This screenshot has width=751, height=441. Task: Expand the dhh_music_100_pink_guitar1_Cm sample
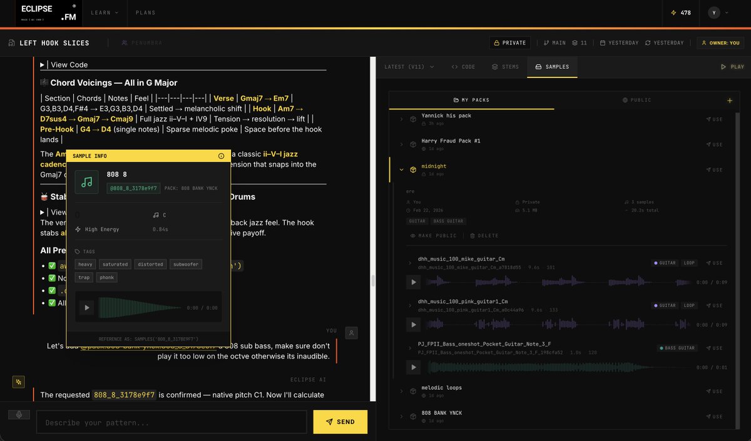point(410,305)
